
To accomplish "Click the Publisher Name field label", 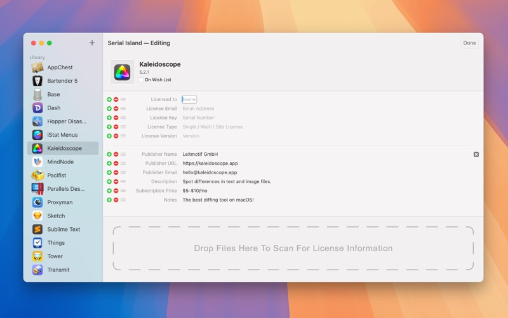I will pyautogui.click(x=159, y=154).
